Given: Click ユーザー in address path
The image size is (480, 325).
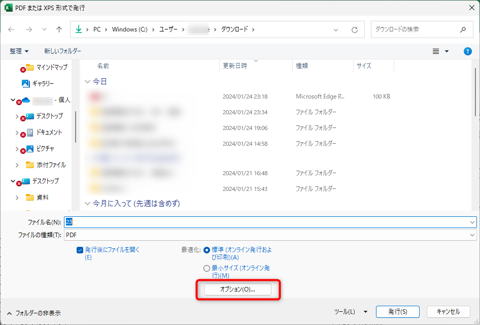Looking at the screenshot, I should click(168, 29).
